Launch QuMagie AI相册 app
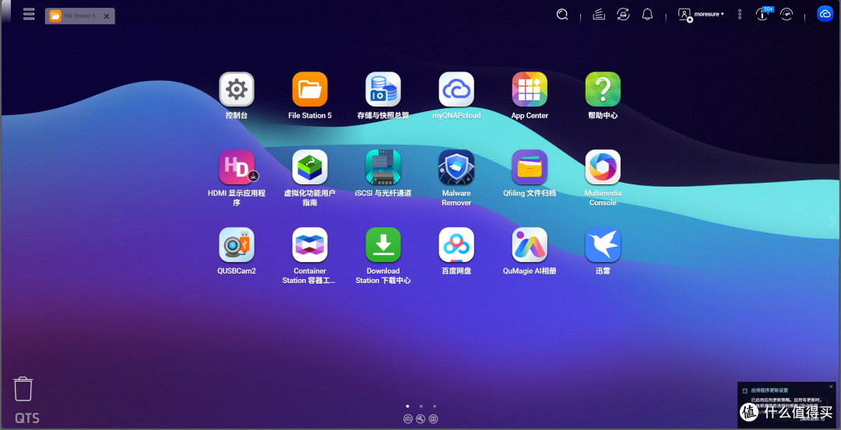The image size is (841, 430). click(x=530, y=245)
